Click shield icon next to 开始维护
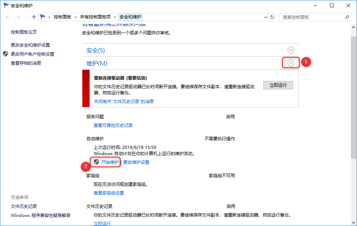The image size is (357, 226). tap(96, 162)
